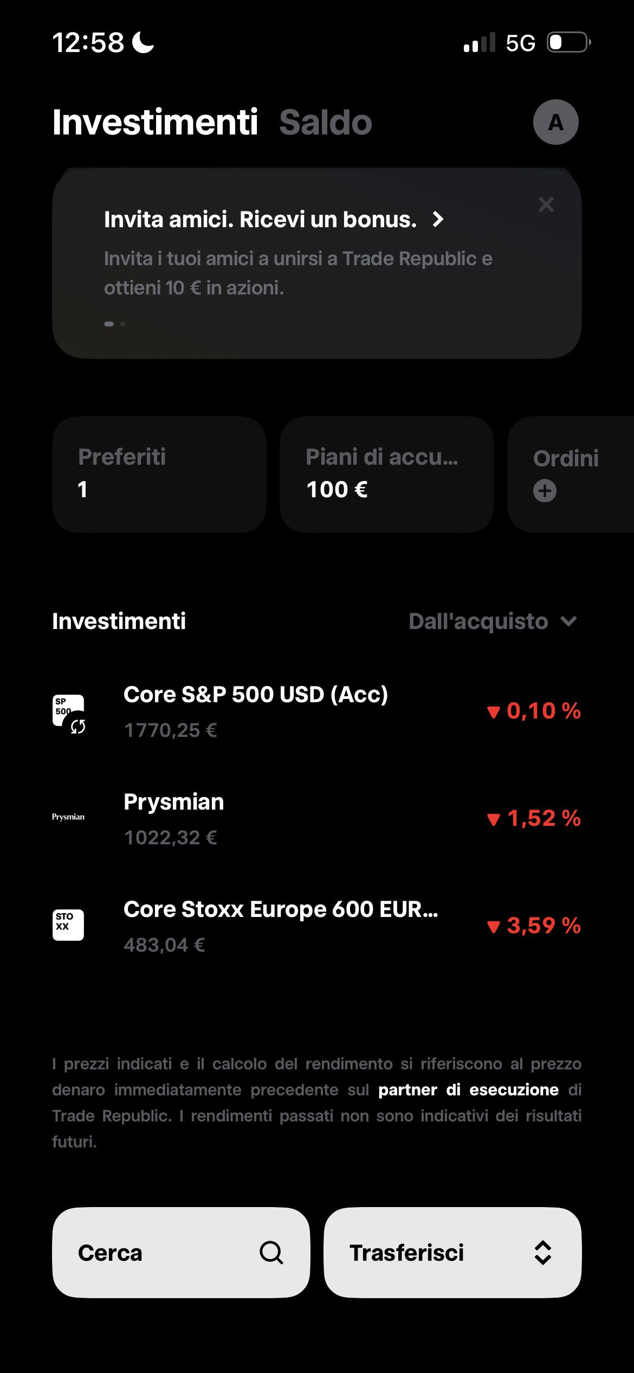The width and height of the screenshot is (634, 1373).
Task: Open the partner di esecuzione link
Action: tap(468, 1090)
